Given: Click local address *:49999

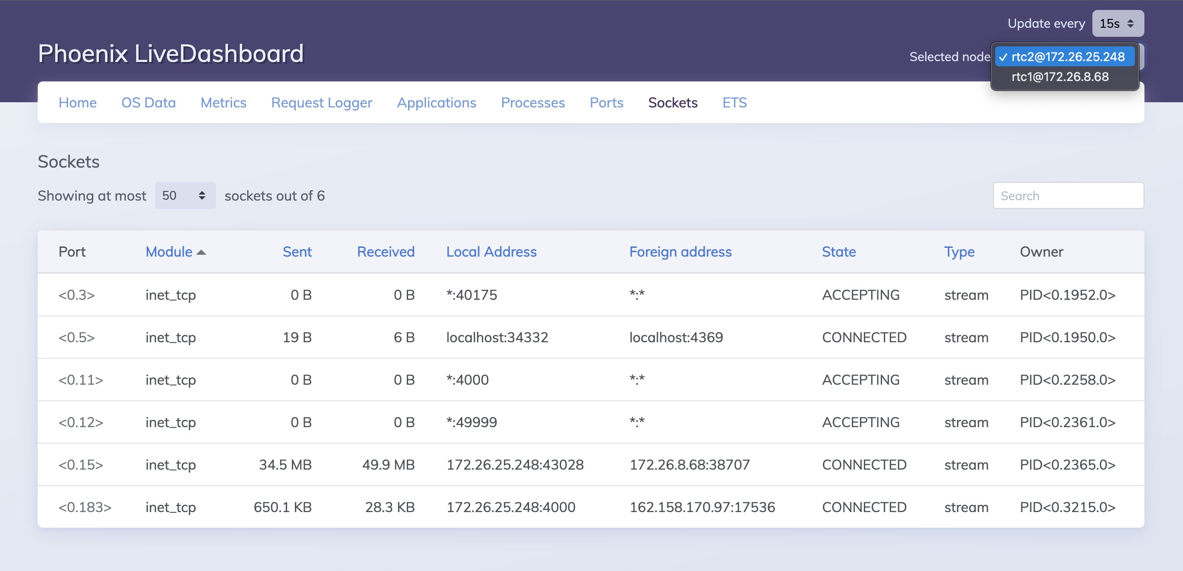Looking at the screenshot, I should click(x=472, y=422).
